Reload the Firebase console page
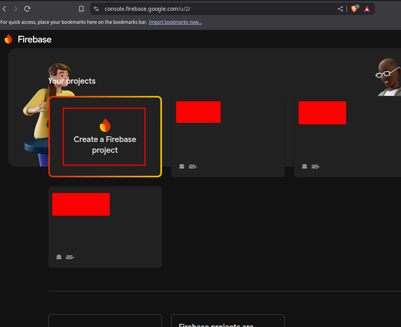Screen dimensions: 401x327 (27, 9)
